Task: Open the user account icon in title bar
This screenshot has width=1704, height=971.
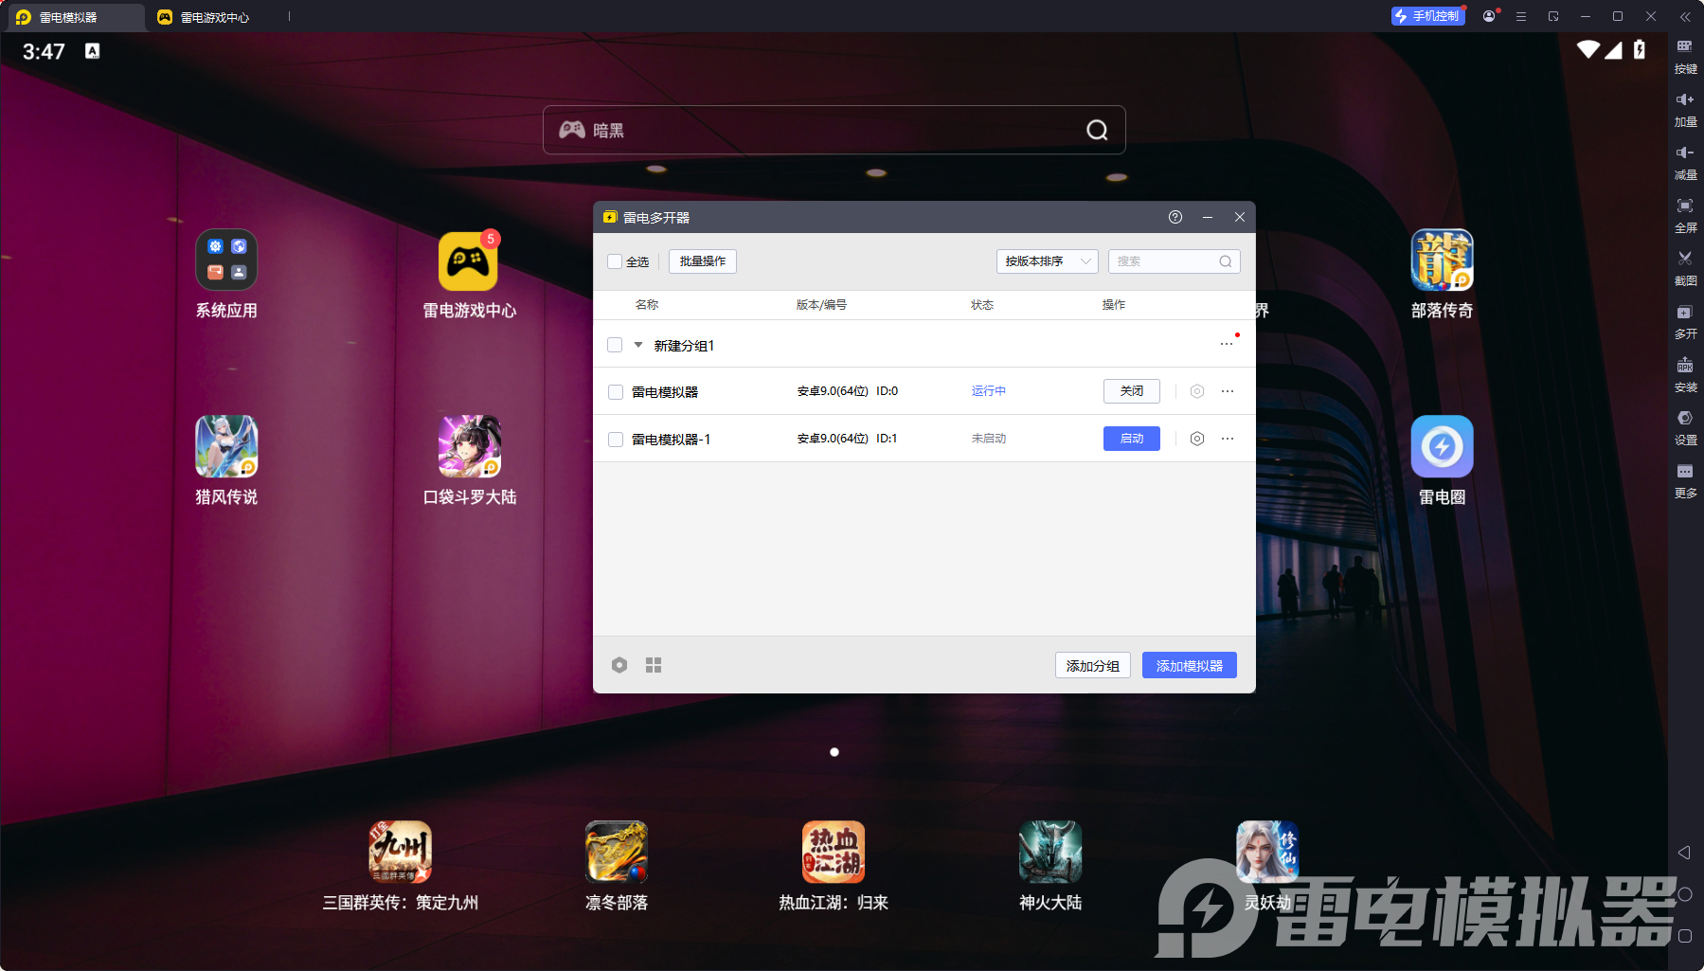Action: click(x=1489, y=16)
